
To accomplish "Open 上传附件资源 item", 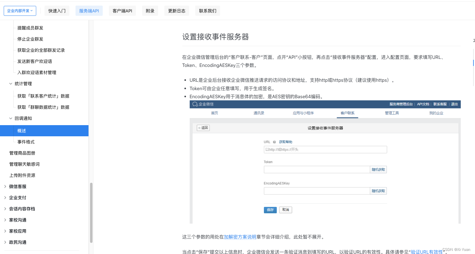I will 22,175.
